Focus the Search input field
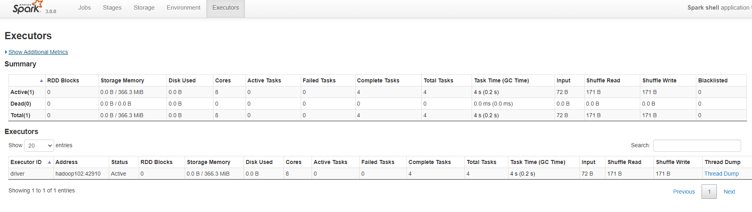The image size is (752, 212). pyautogui.click(x=697, y=146)
